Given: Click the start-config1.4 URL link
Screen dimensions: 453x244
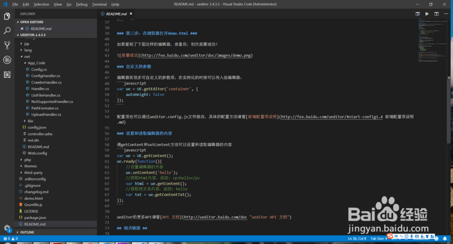Looking at the screenshot, I should tap(332, 117).
